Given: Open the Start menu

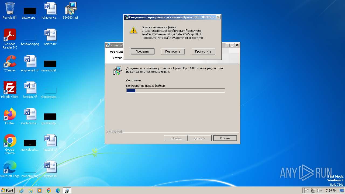Looking at the screenshot, I should [7, 190].
